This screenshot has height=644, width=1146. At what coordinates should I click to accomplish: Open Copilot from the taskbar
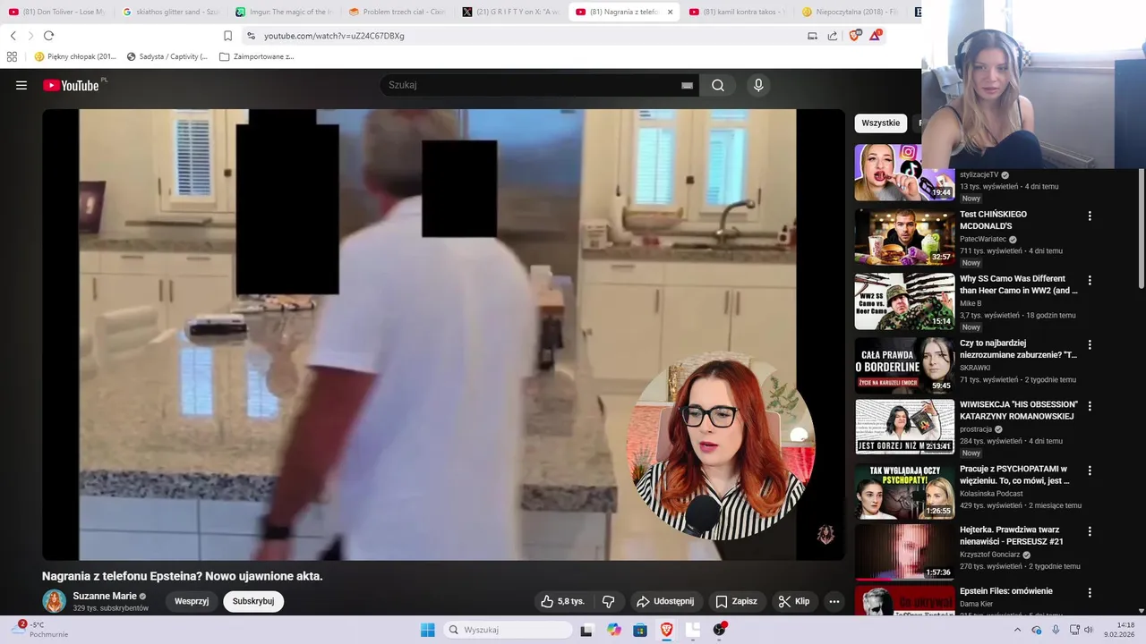[614, 630]
